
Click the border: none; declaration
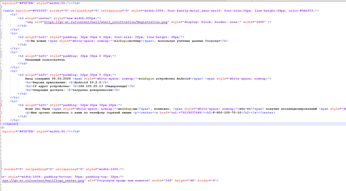coord(227,22)
